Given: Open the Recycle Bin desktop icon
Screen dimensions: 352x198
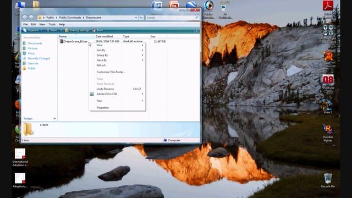Looking at the screenshot, I should pos(328,180).
